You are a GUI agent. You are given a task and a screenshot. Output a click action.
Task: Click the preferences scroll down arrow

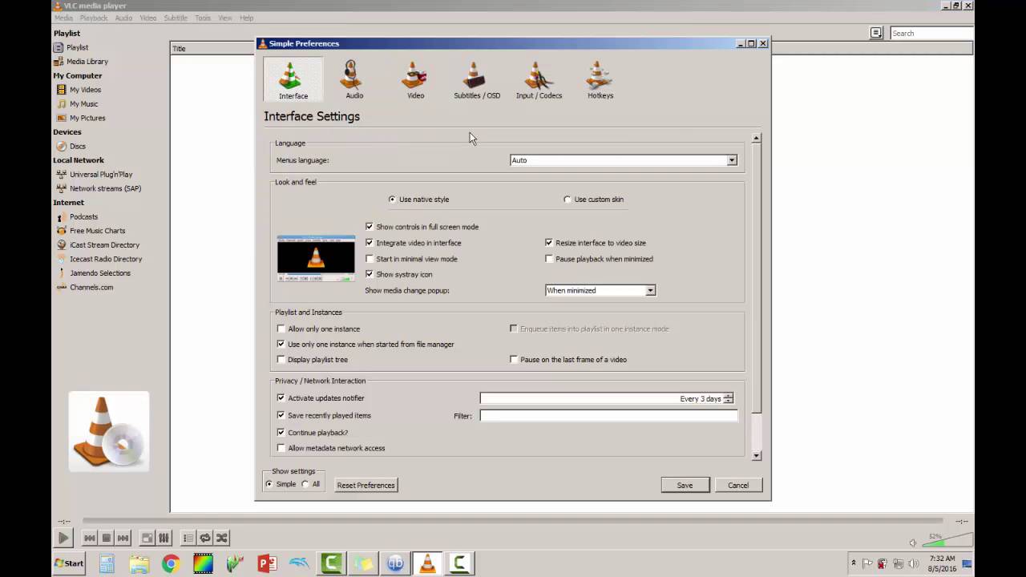click(756, 455)
